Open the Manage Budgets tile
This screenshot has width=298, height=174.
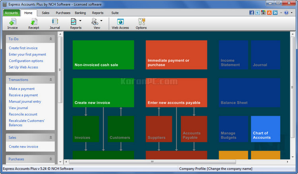click(233, 129)
